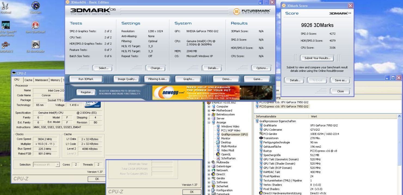Click Save as in 3DMark Score window
The width and height of the screenshot is (403, 195).
(340, 80)
